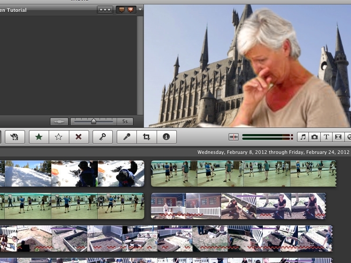Open the transitions browser

click(x=338, y=137)
